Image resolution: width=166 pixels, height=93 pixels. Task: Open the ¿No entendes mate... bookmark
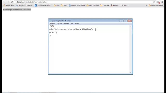[x=43, y=5]
